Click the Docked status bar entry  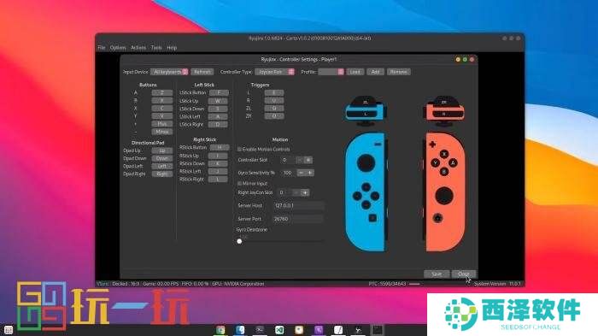pyautogui.click(x=120, y=284)
